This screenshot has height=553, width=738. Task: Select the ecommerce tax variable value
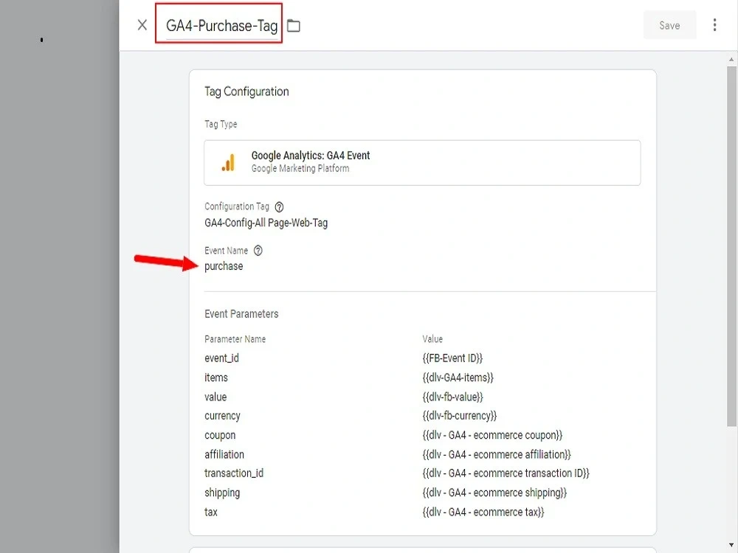pos(483,512)
